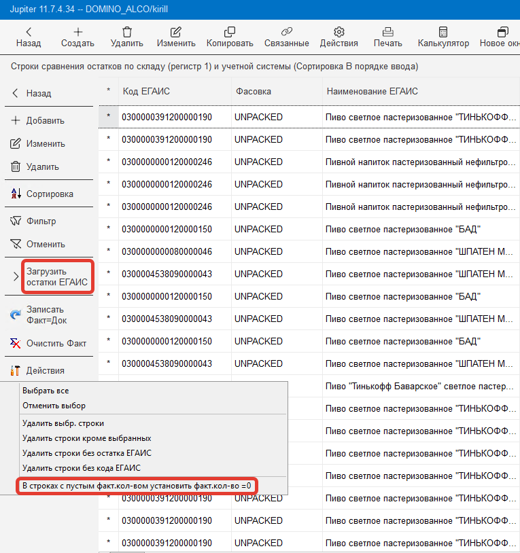Click the sidebar Изменить edit icon

coord(15,143)
